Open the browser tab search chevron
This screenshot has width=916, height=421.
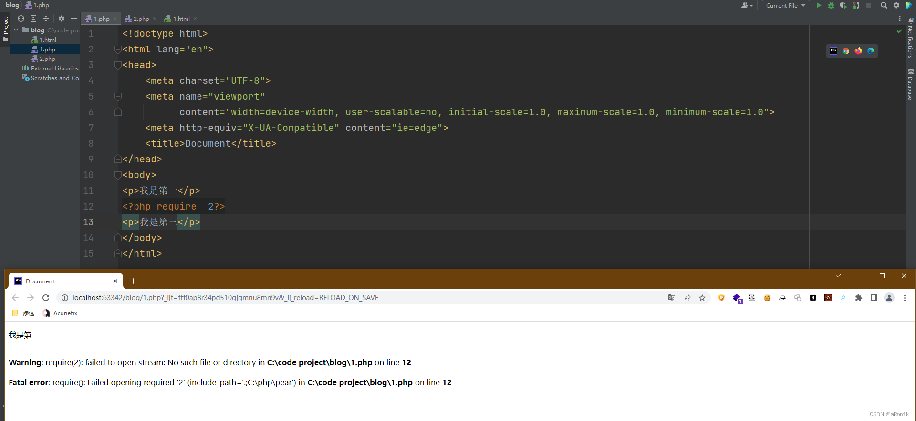(x=838, y=276)
